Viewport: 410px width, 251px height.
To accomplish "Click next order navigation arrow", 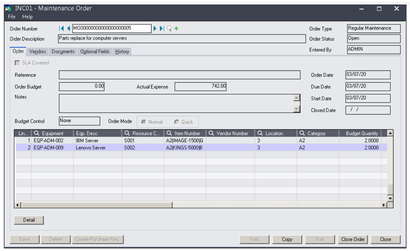I will point(155,29).
